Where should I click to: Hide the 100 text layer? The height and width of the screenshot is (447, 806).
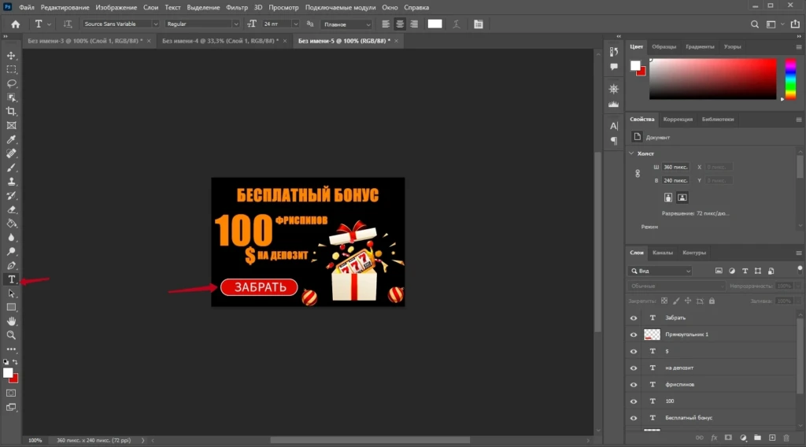(634, 401)
